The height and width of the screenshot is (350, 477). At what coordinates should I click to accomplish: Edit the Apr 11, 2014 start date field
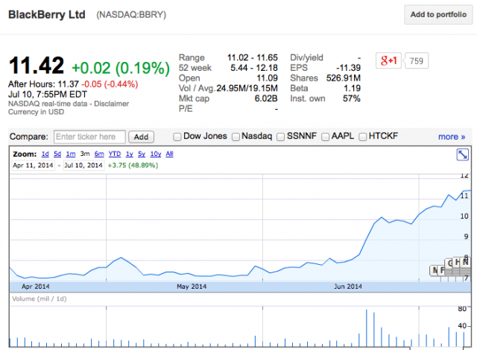33,166
